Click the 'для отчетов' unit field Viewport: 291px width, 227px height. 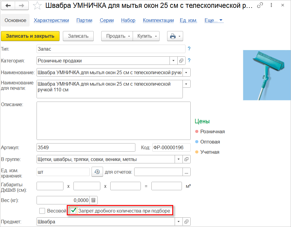[158, 172]
